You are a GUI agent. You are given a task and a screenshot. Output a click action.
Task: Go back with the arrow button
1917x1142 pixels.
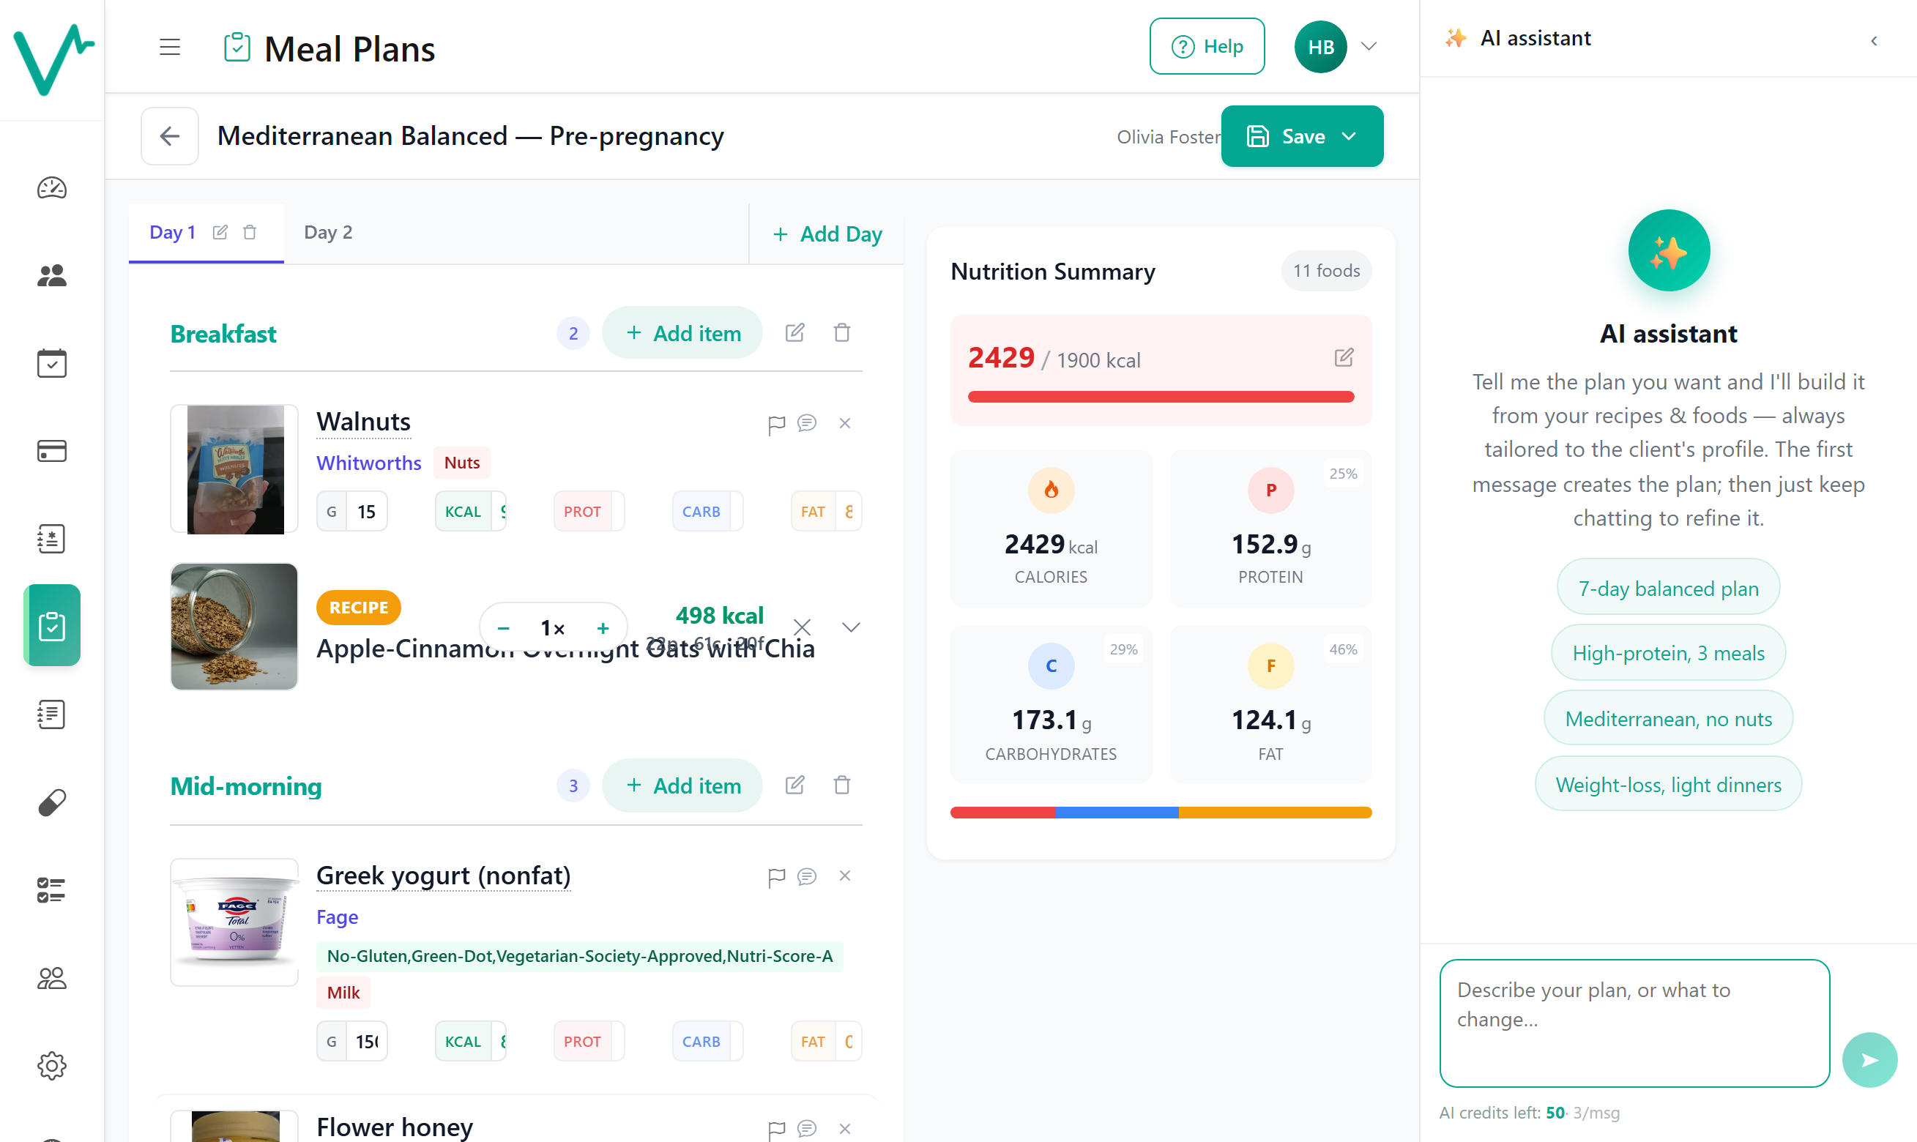[x=170, y=136]
